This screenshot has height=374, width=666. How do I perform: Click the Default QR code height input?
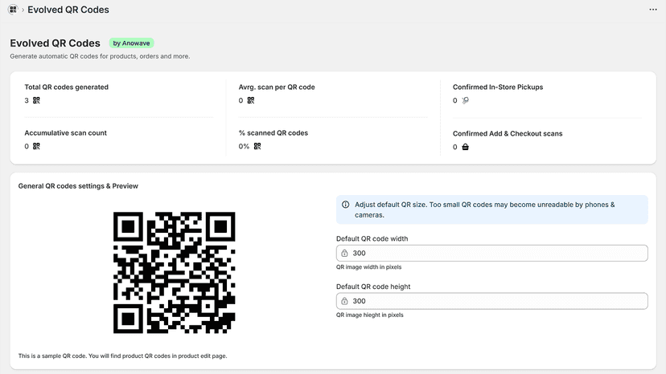491,301
